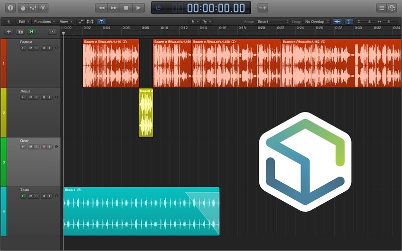Open the List Editors panel
Viewport: 402px width, 251px height.
[x=381, y=8]
